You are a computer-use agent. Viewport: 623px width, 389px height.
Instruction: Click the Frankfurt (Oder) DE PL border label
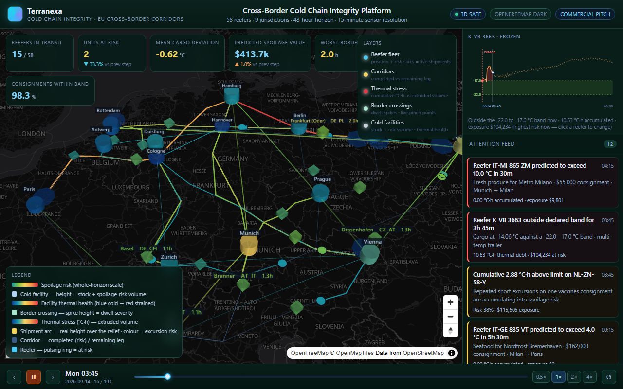[x=325, y=120]
